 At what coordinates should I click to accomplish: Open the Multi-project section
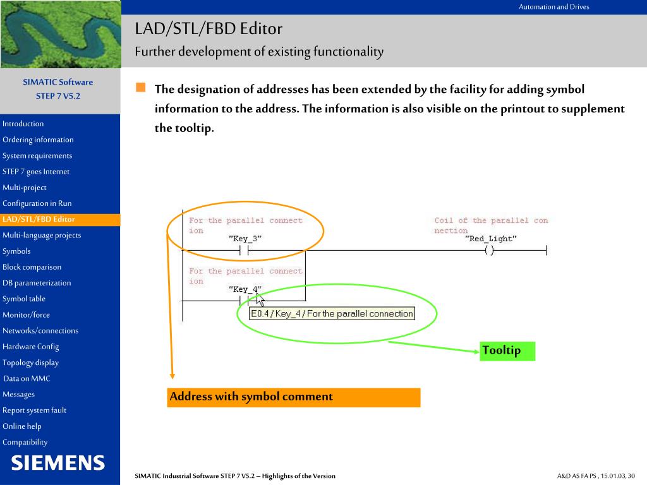pos(25,188)
